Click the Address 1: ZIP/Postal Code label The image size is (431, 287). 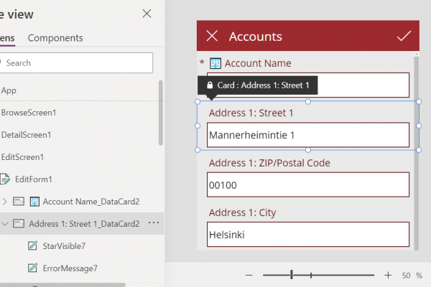click(269, 163)
